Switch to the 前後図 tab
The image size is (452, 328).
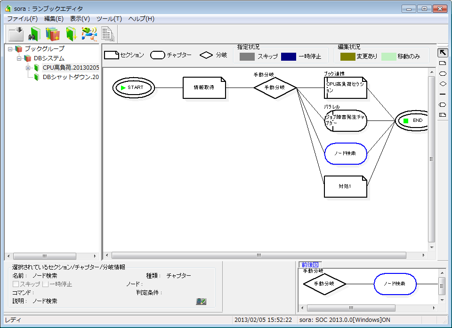(x=310, y=264)
